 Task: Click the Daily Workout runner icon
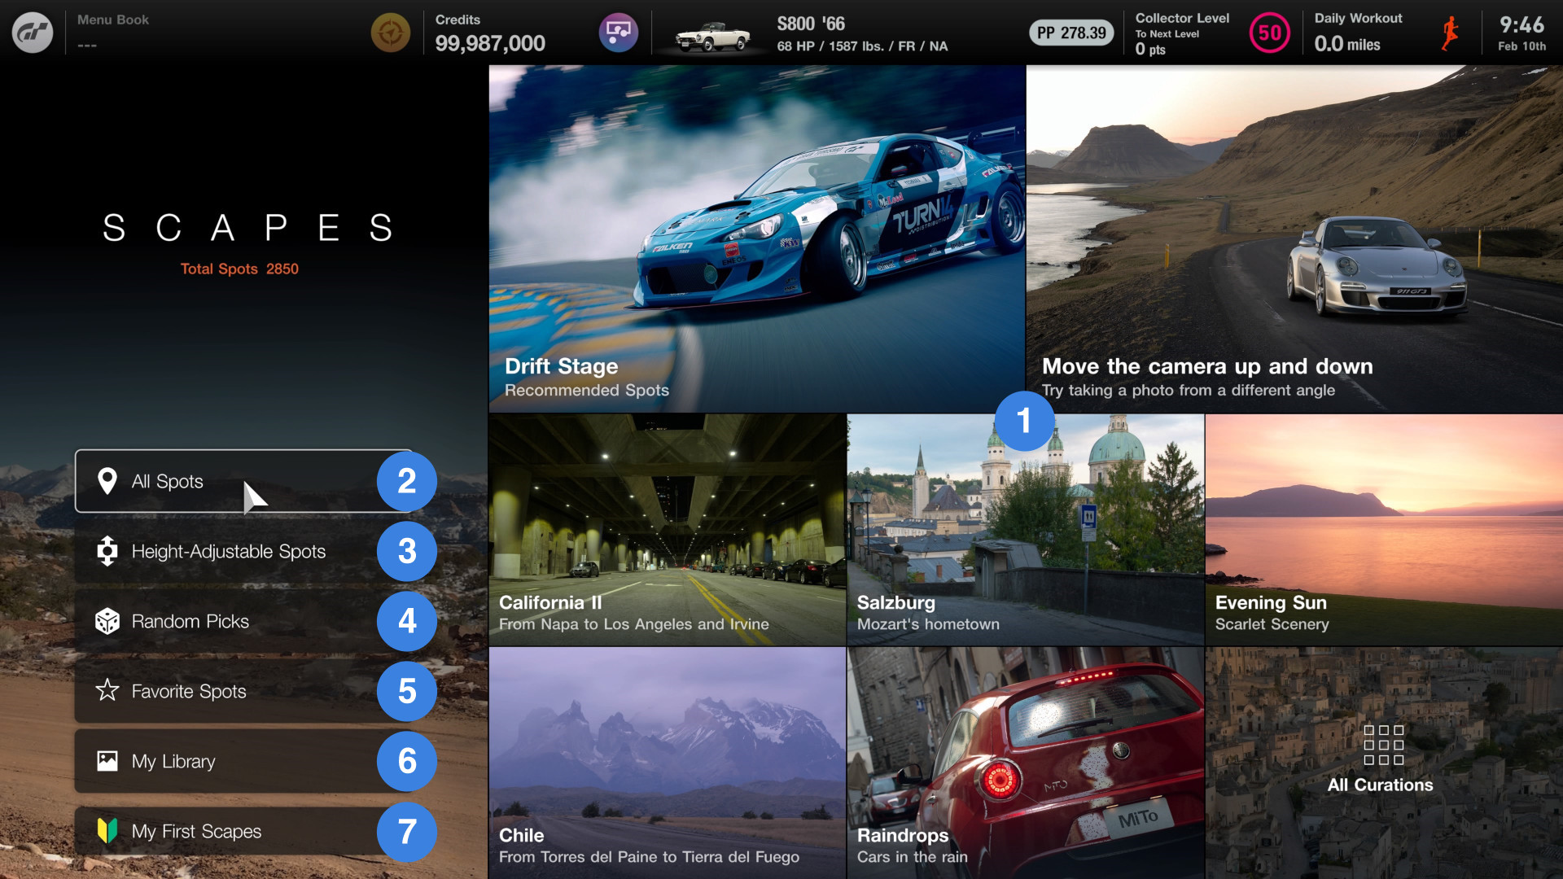(1451, 33)
